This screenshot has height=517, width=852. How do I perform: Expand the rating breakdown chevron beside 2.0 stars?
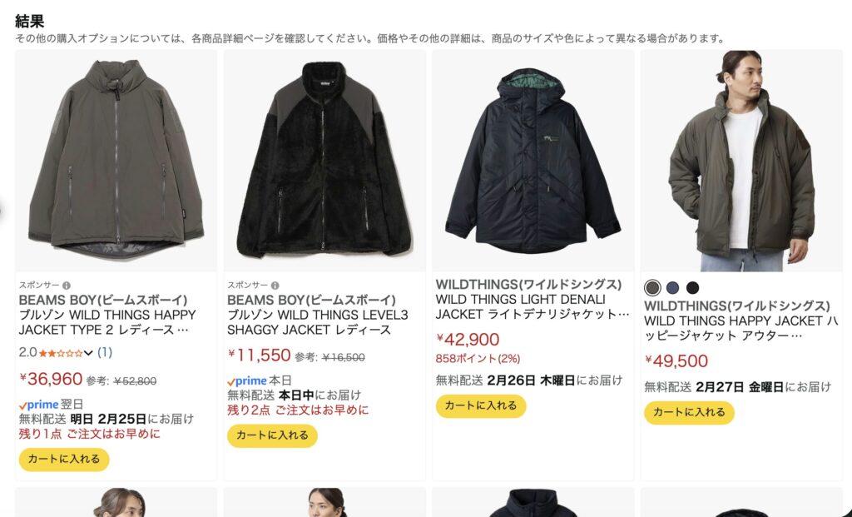pyautogui.click(x=88, y=353)
